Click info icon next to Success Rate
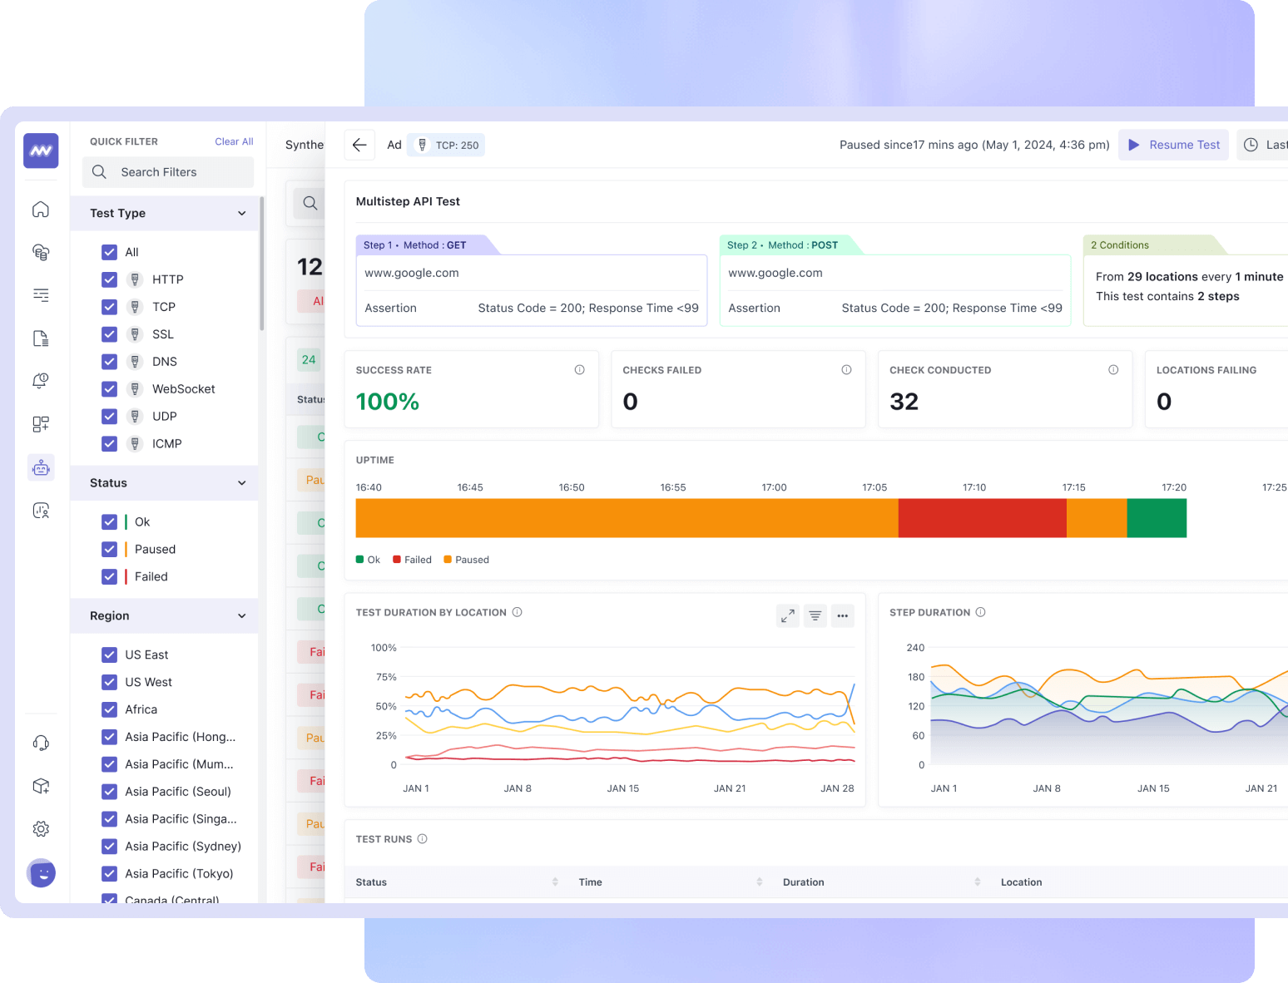Image resolution: width=1288 pixels, height=983 pixels. 579,370
